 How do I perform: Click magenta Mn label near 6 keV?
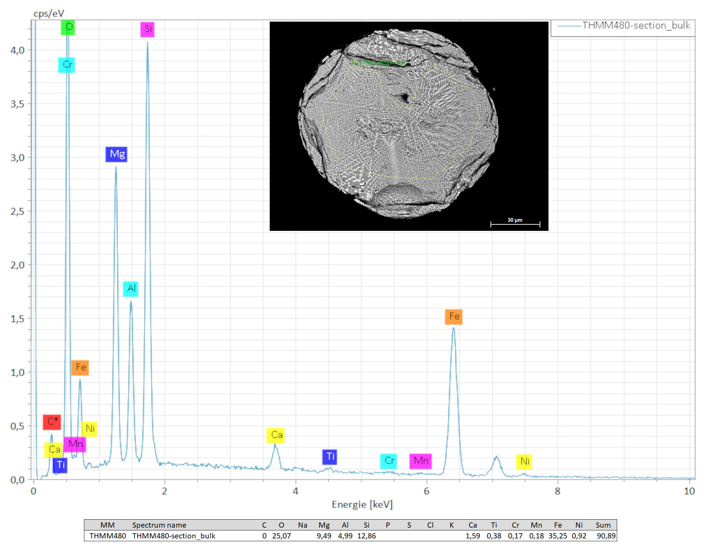pyautogui.click(x=421, y=461)
